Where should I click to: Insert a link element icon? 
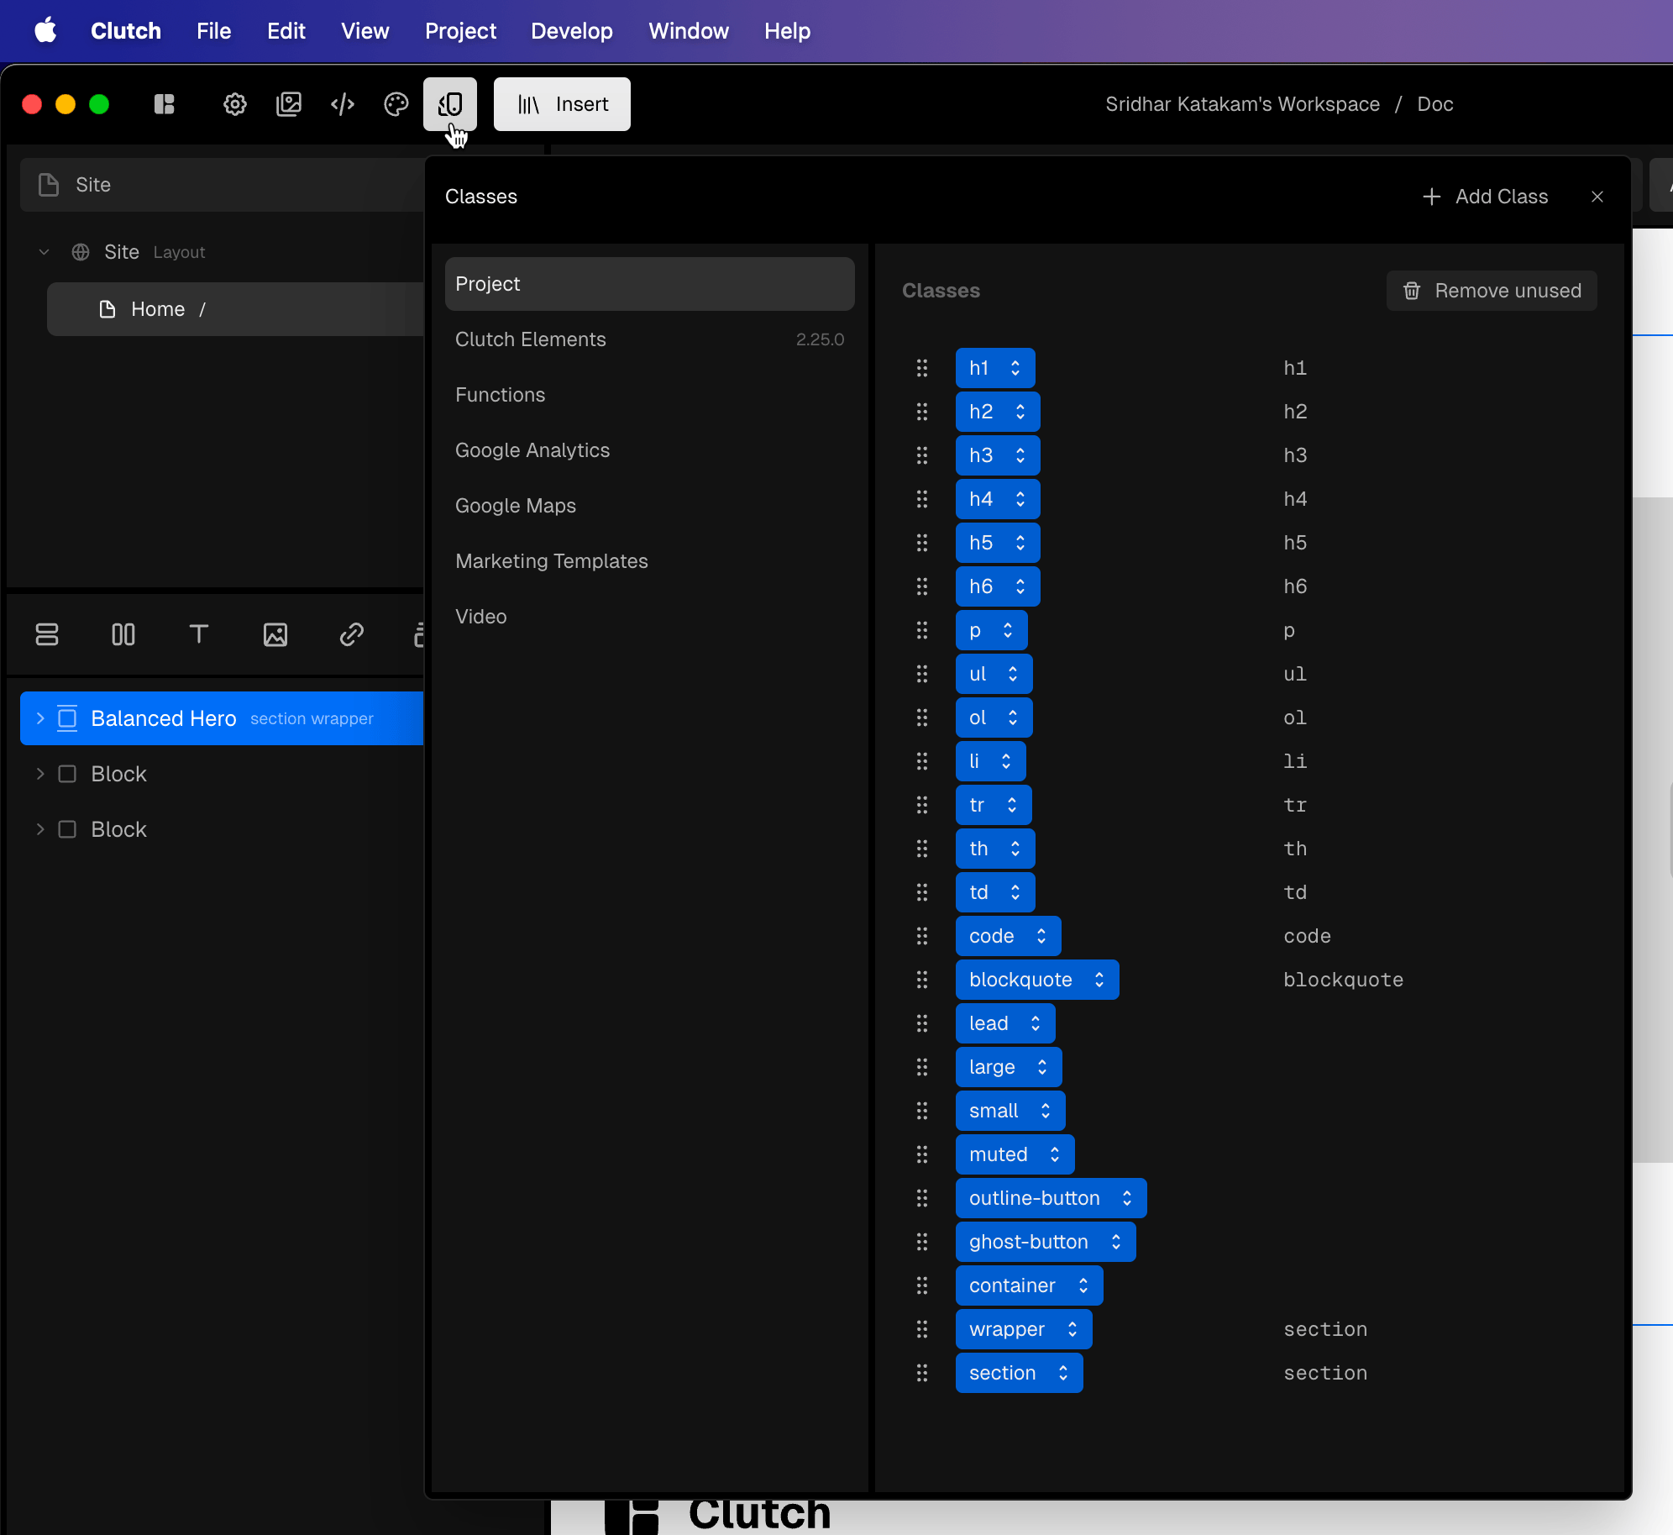pyautogui.click(x=352, y=634)
